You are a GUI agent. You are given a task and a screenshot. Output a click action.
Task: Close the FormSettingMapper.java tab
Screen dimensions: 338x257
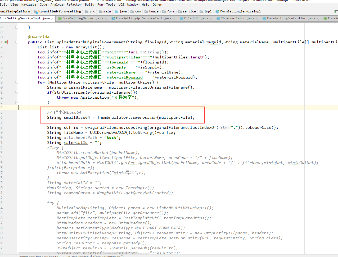106,19
